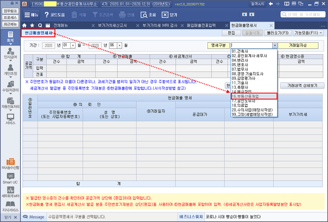Click the 프로세스 button
328x222 pixels.
pyautogui.click(x=10, y=18)
